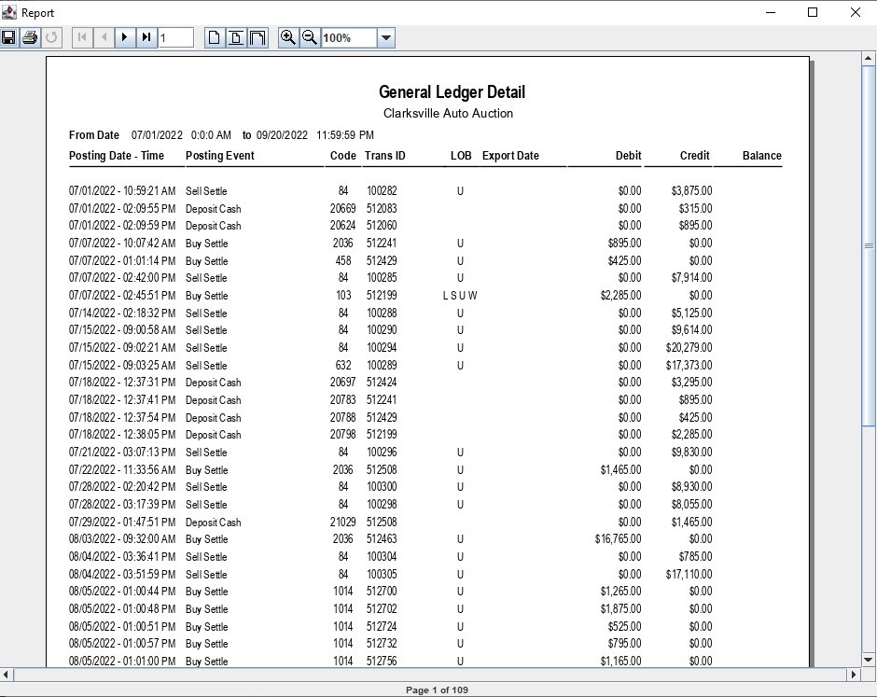The height and width of the screenshot is (697, 877).
Task: Click the Save report icon
Action: click(x=9, y=38)
